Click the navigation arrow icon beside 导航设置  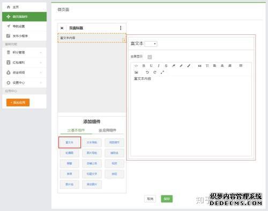(x=9, y=26)
